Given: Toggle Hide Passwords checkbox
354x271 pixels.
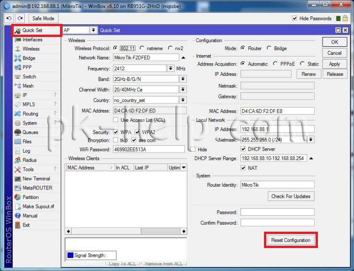Looking at the screenshot, I should tap(294, 18).
